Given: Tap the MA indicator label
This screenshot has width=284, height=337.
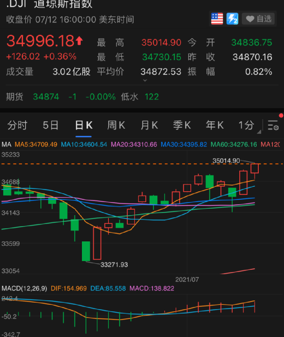Looking at the screenshot, I should (x=7, y=144).
